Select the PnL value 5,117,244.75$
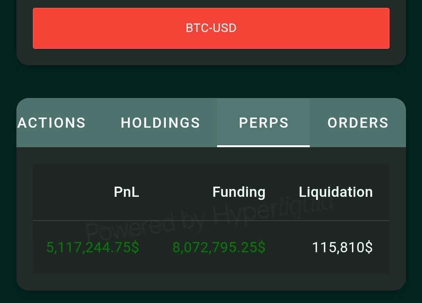This screenshot has height=303, width=422. tap(93, 248)
